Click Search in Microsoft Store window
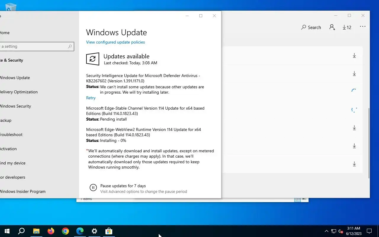The height and width of the screenshot is (237, 379). (x=311, y=27)
